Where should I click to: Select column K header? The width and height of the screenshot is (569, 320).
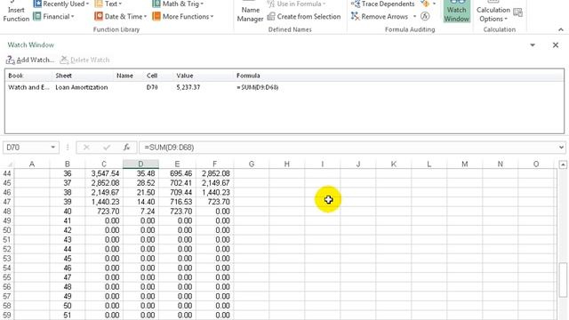tap(393, 164)
